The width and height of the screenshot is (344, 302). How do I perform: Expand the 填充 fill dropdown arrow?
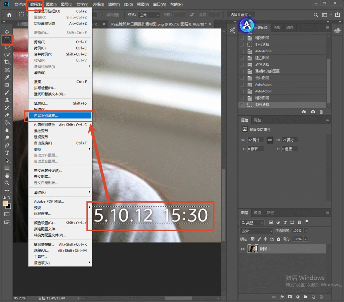pos(306,239)
